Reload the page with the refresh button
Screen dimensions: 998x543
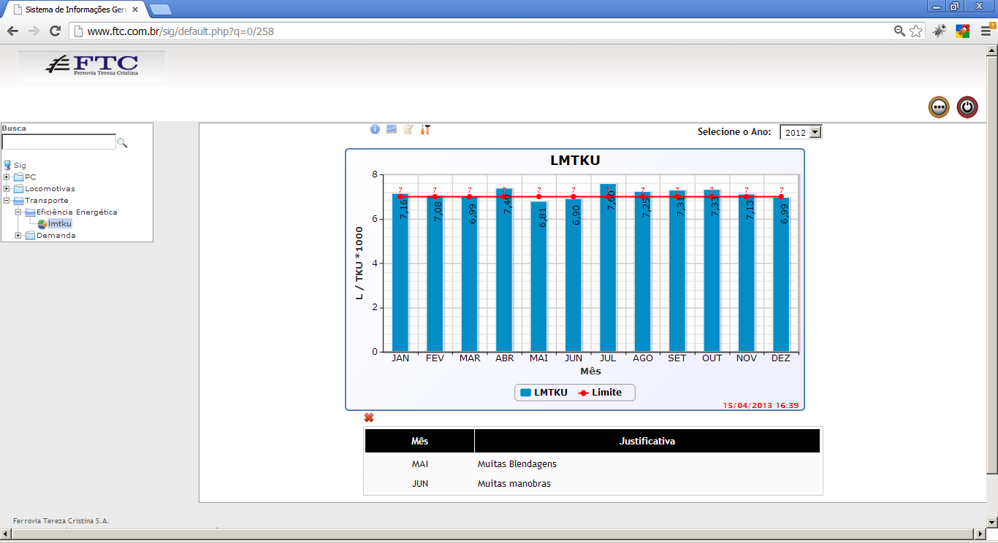[x=55, y=31]
